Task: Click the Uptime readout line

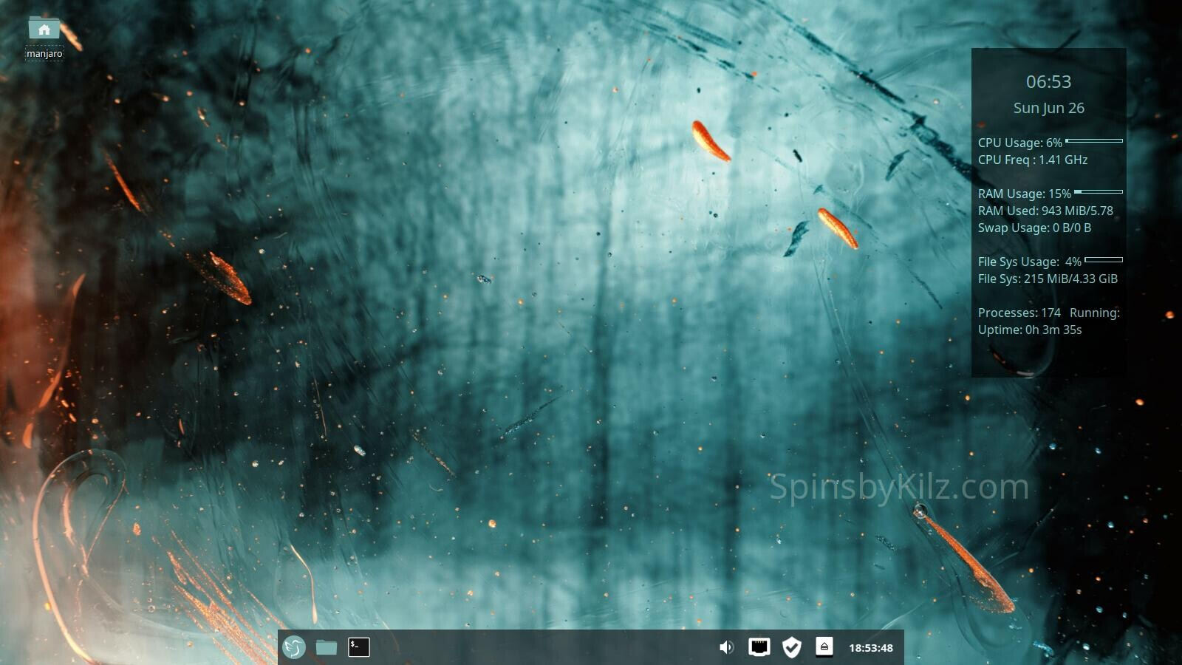Action: [x=1030, y=330]
